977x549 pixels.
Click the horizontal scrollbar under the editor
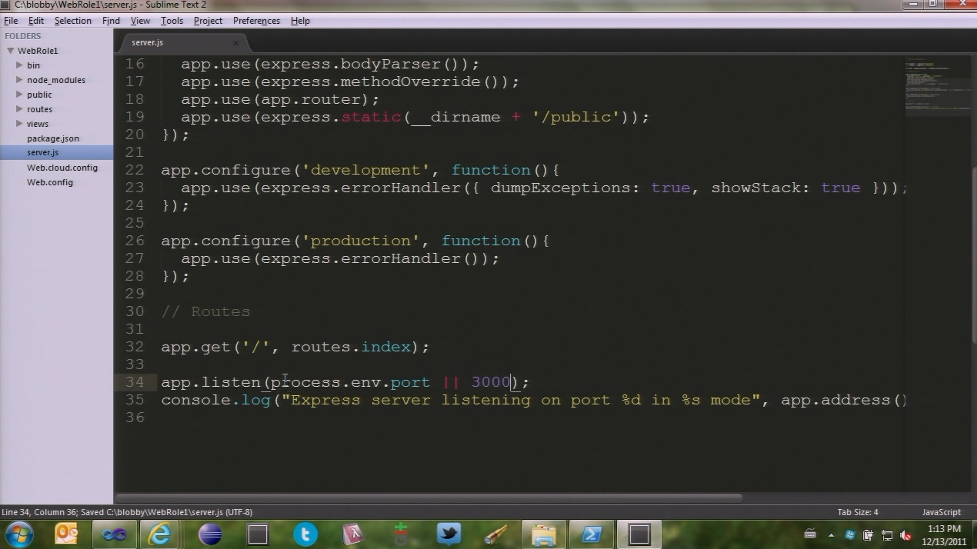[429, 497]
